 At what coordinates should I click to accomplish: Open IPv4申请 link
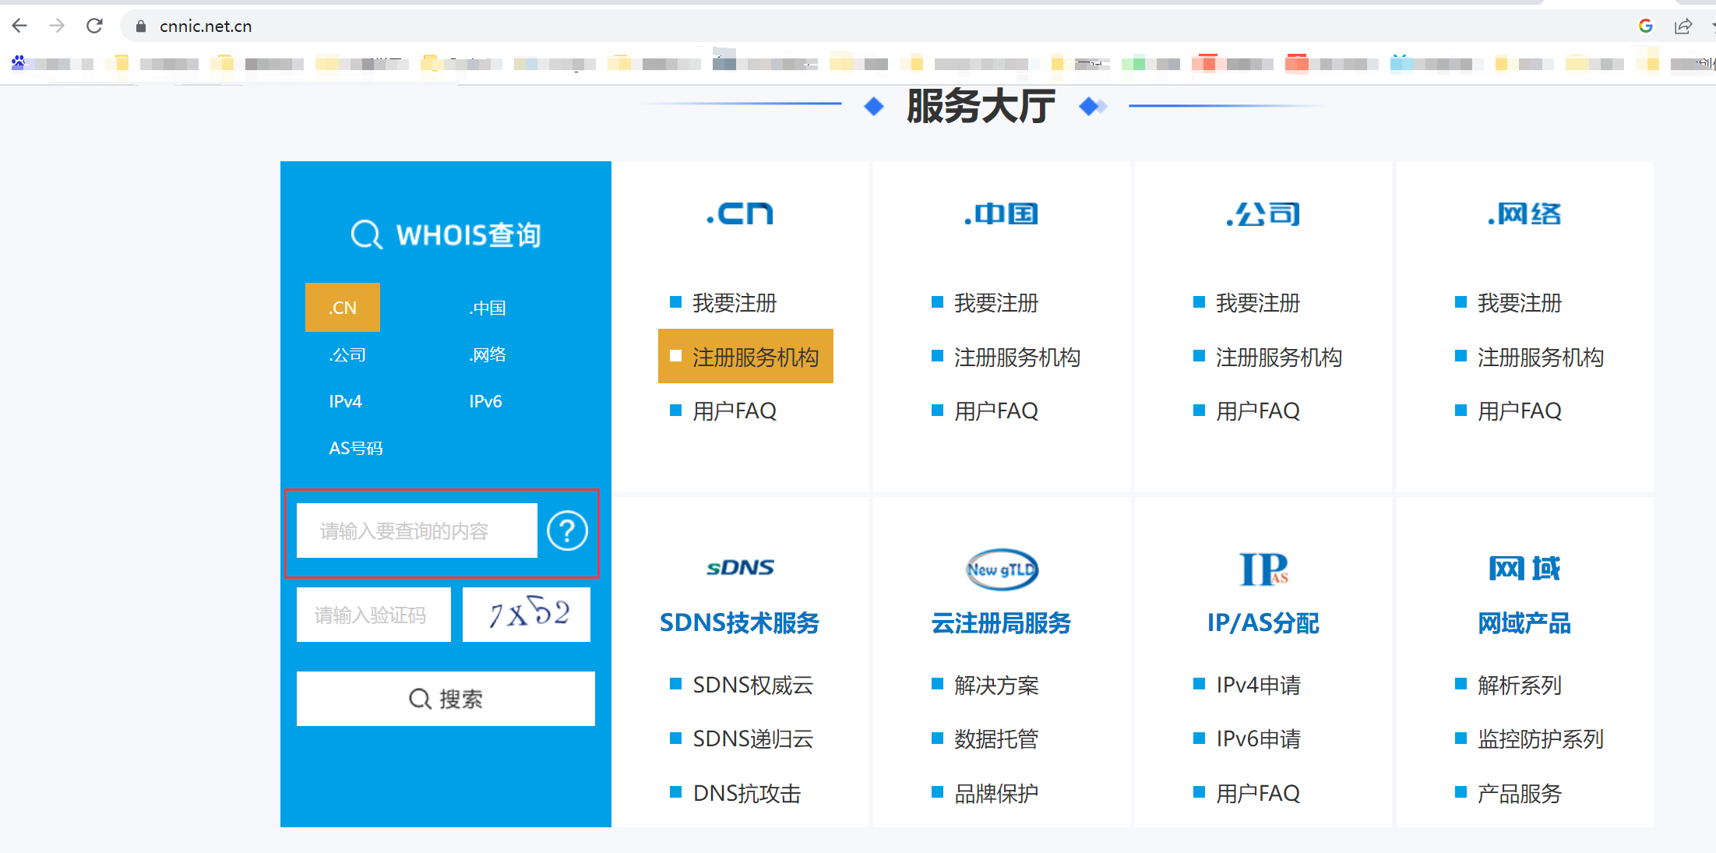(x=1258, y=685)
